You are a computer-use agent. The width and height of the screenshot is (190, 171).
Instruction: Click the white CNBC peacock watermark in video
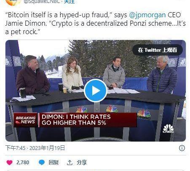click(x=169, y=128)
